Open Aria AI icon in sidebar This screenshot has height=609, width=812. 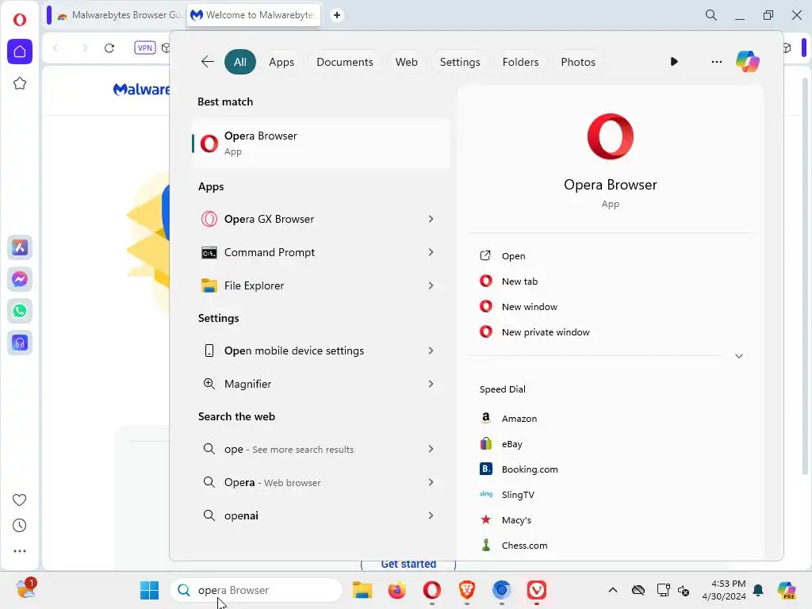click(x=20, y=247)
